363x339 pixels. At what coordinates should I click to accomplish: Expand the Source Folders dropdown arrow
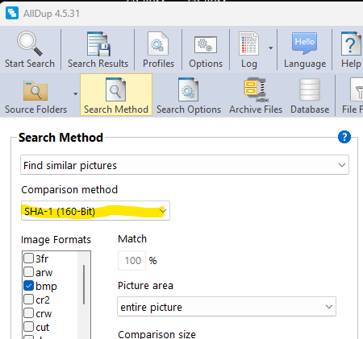[x=75, y=94]
